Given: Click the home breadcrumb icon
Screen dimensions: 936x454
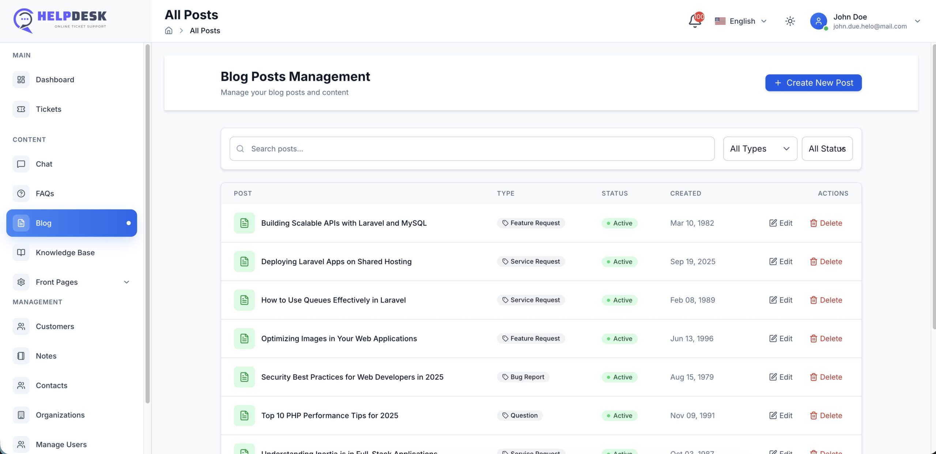Looking at the screenshot, I should (x=169, y=31).
